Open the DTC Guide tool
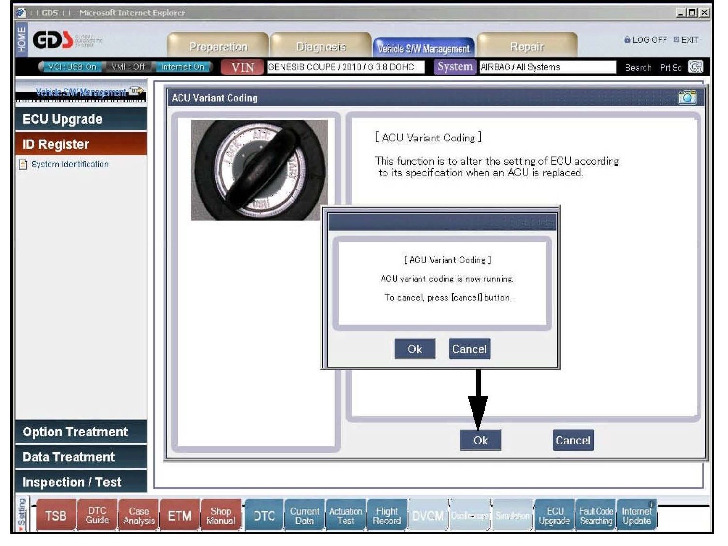The image size is (728, 546). (x=97, y=516)
